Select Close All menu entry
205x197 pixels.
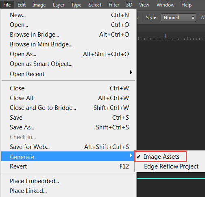[69, 98]
